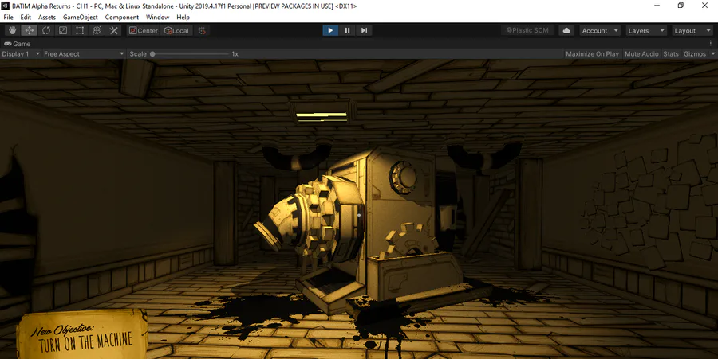The image size is (718, 359).
Task: Open the Free Aspect dropdown
Action: point(84,54)
